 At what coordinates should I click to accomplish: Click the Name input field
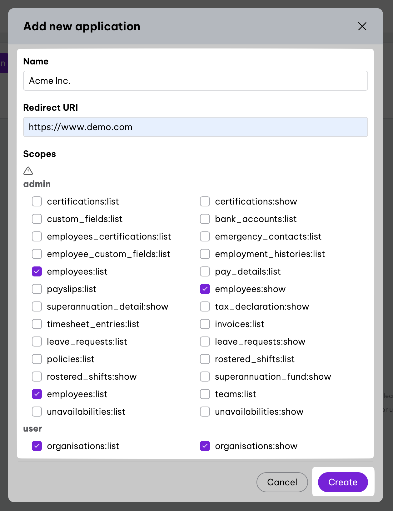pyautogui.click(x=195, y=81)
